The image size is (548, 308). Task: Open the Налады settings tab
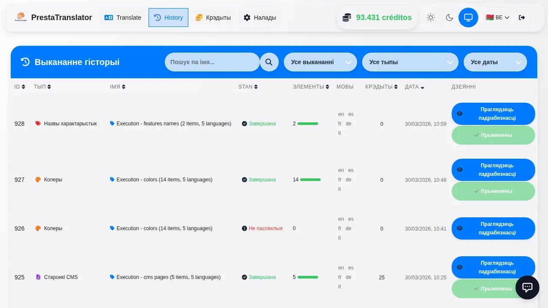260,18
